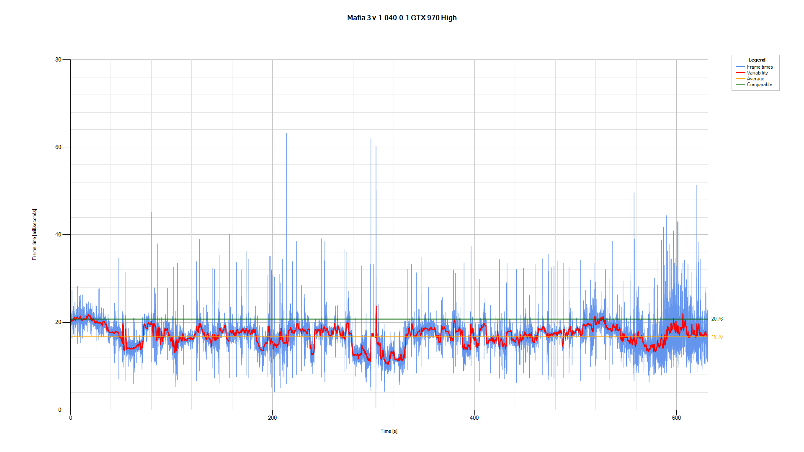Click the red Variability legend line
804x452 pixels.
point(740,73)
